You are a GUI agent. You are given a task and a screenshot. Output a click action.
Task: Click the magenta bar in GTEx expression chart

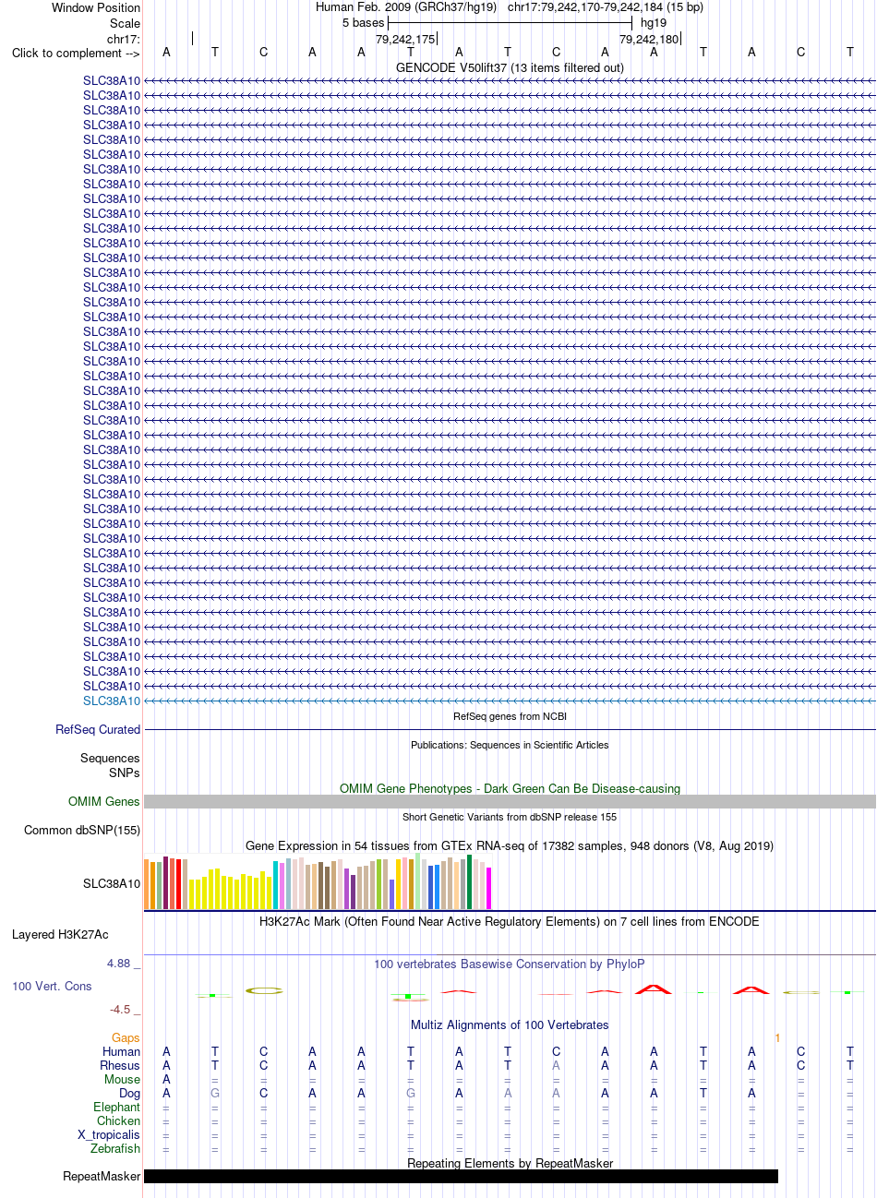point(488,888)
